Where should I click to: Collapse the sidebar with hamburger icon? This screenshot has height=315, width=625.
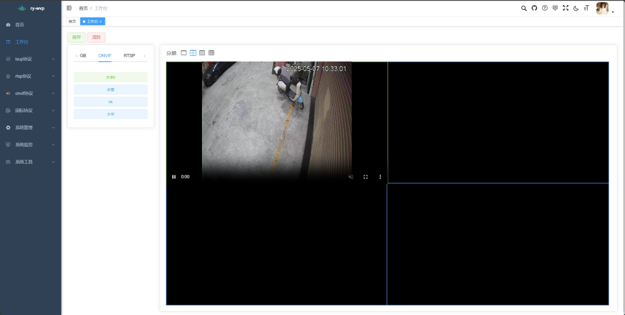click(69, 8)
